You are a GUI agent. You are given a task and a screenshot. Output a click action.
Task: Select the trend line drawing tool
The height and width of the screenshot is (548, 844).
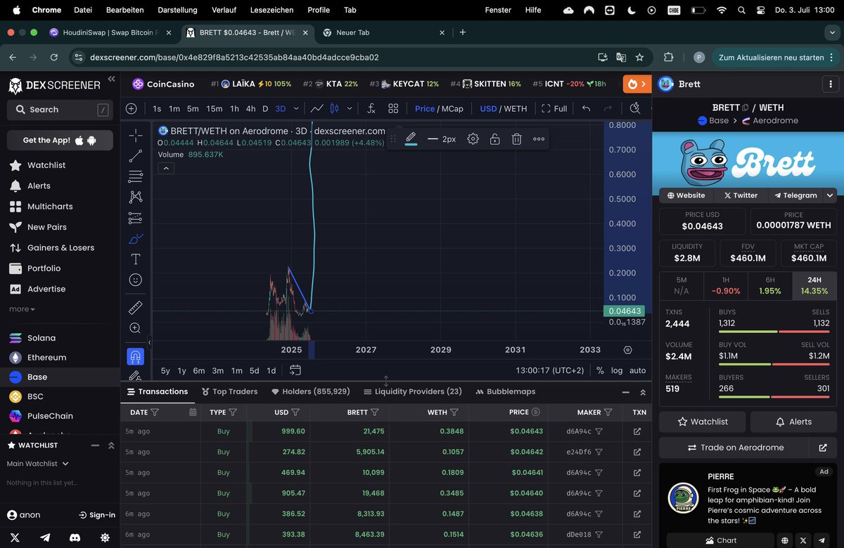coord(136,156)
